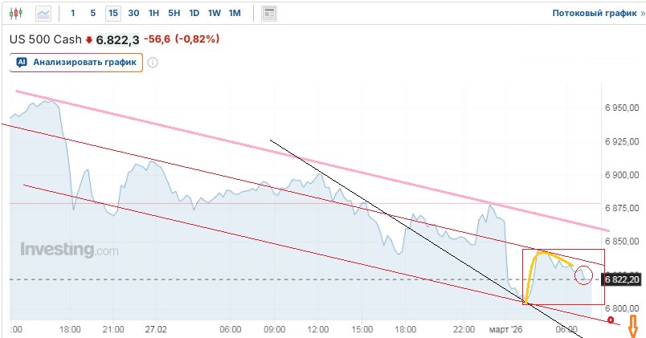Choose the 1D timeframe
Viewport: 646px width, 338px height.
point(194,13)
